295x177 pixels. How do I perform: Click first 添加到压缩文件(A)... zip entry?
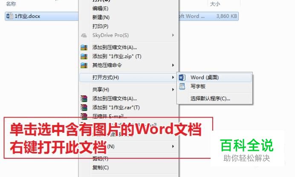[115, 48]
